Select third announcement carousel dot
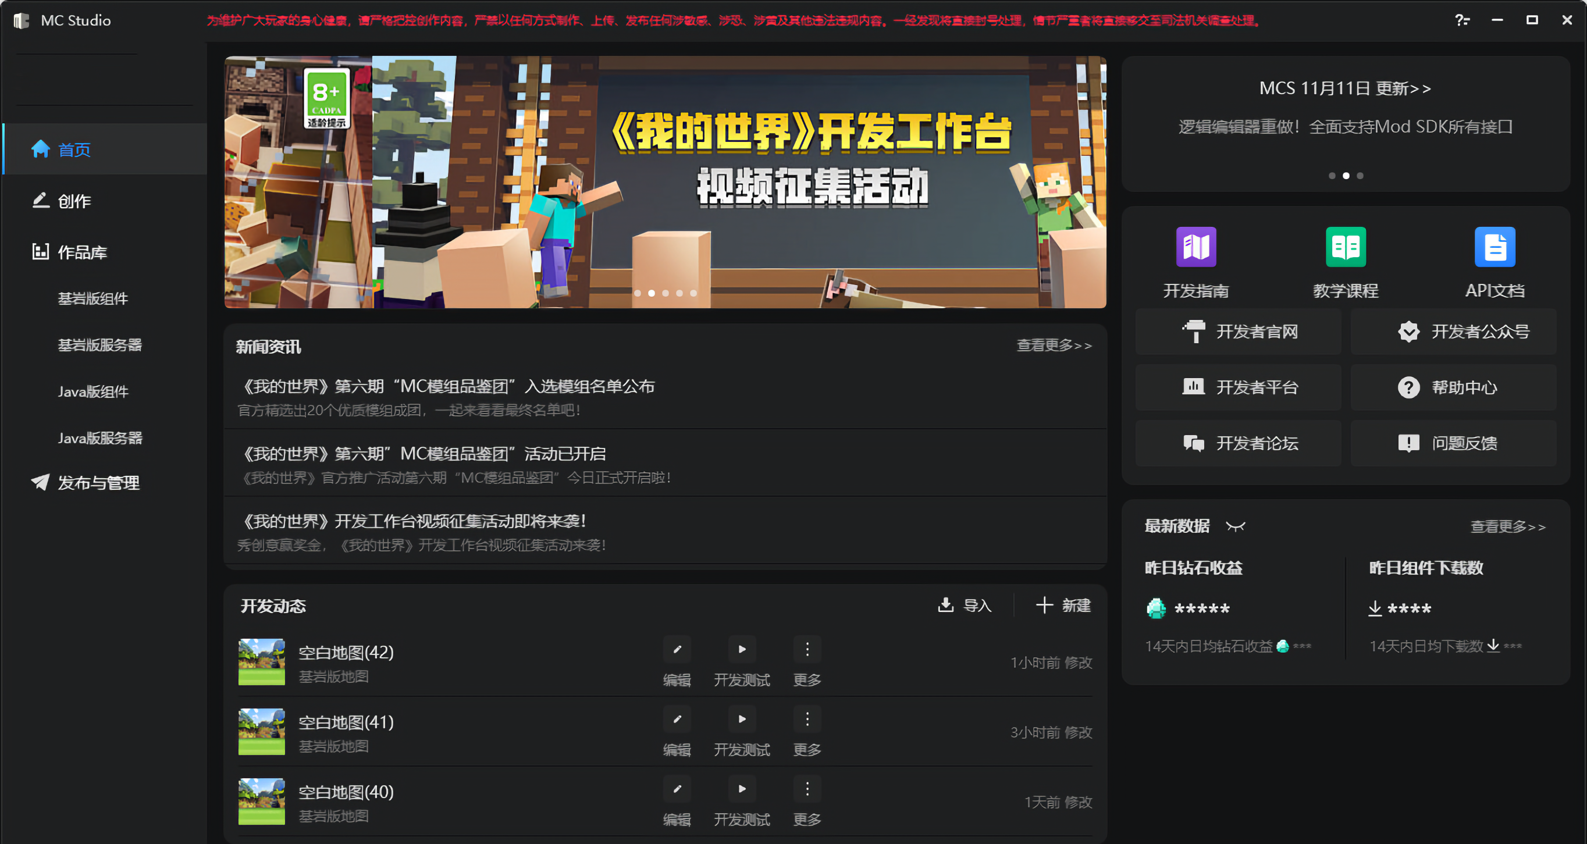 [x=1360, y=176]
